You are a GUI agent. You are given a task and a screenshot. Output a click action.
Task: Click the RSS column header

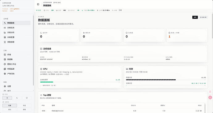(200, 106)
